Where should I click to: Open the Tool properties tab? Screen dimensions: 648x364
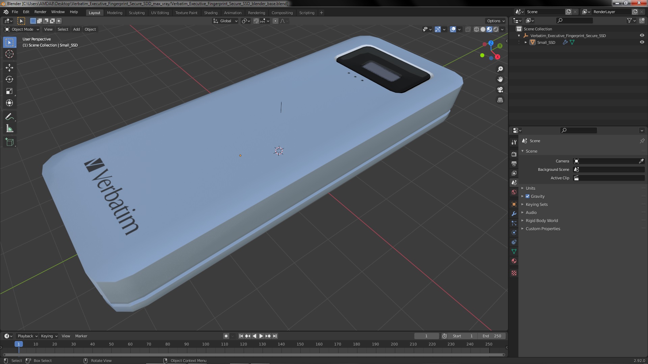(514, 142)
